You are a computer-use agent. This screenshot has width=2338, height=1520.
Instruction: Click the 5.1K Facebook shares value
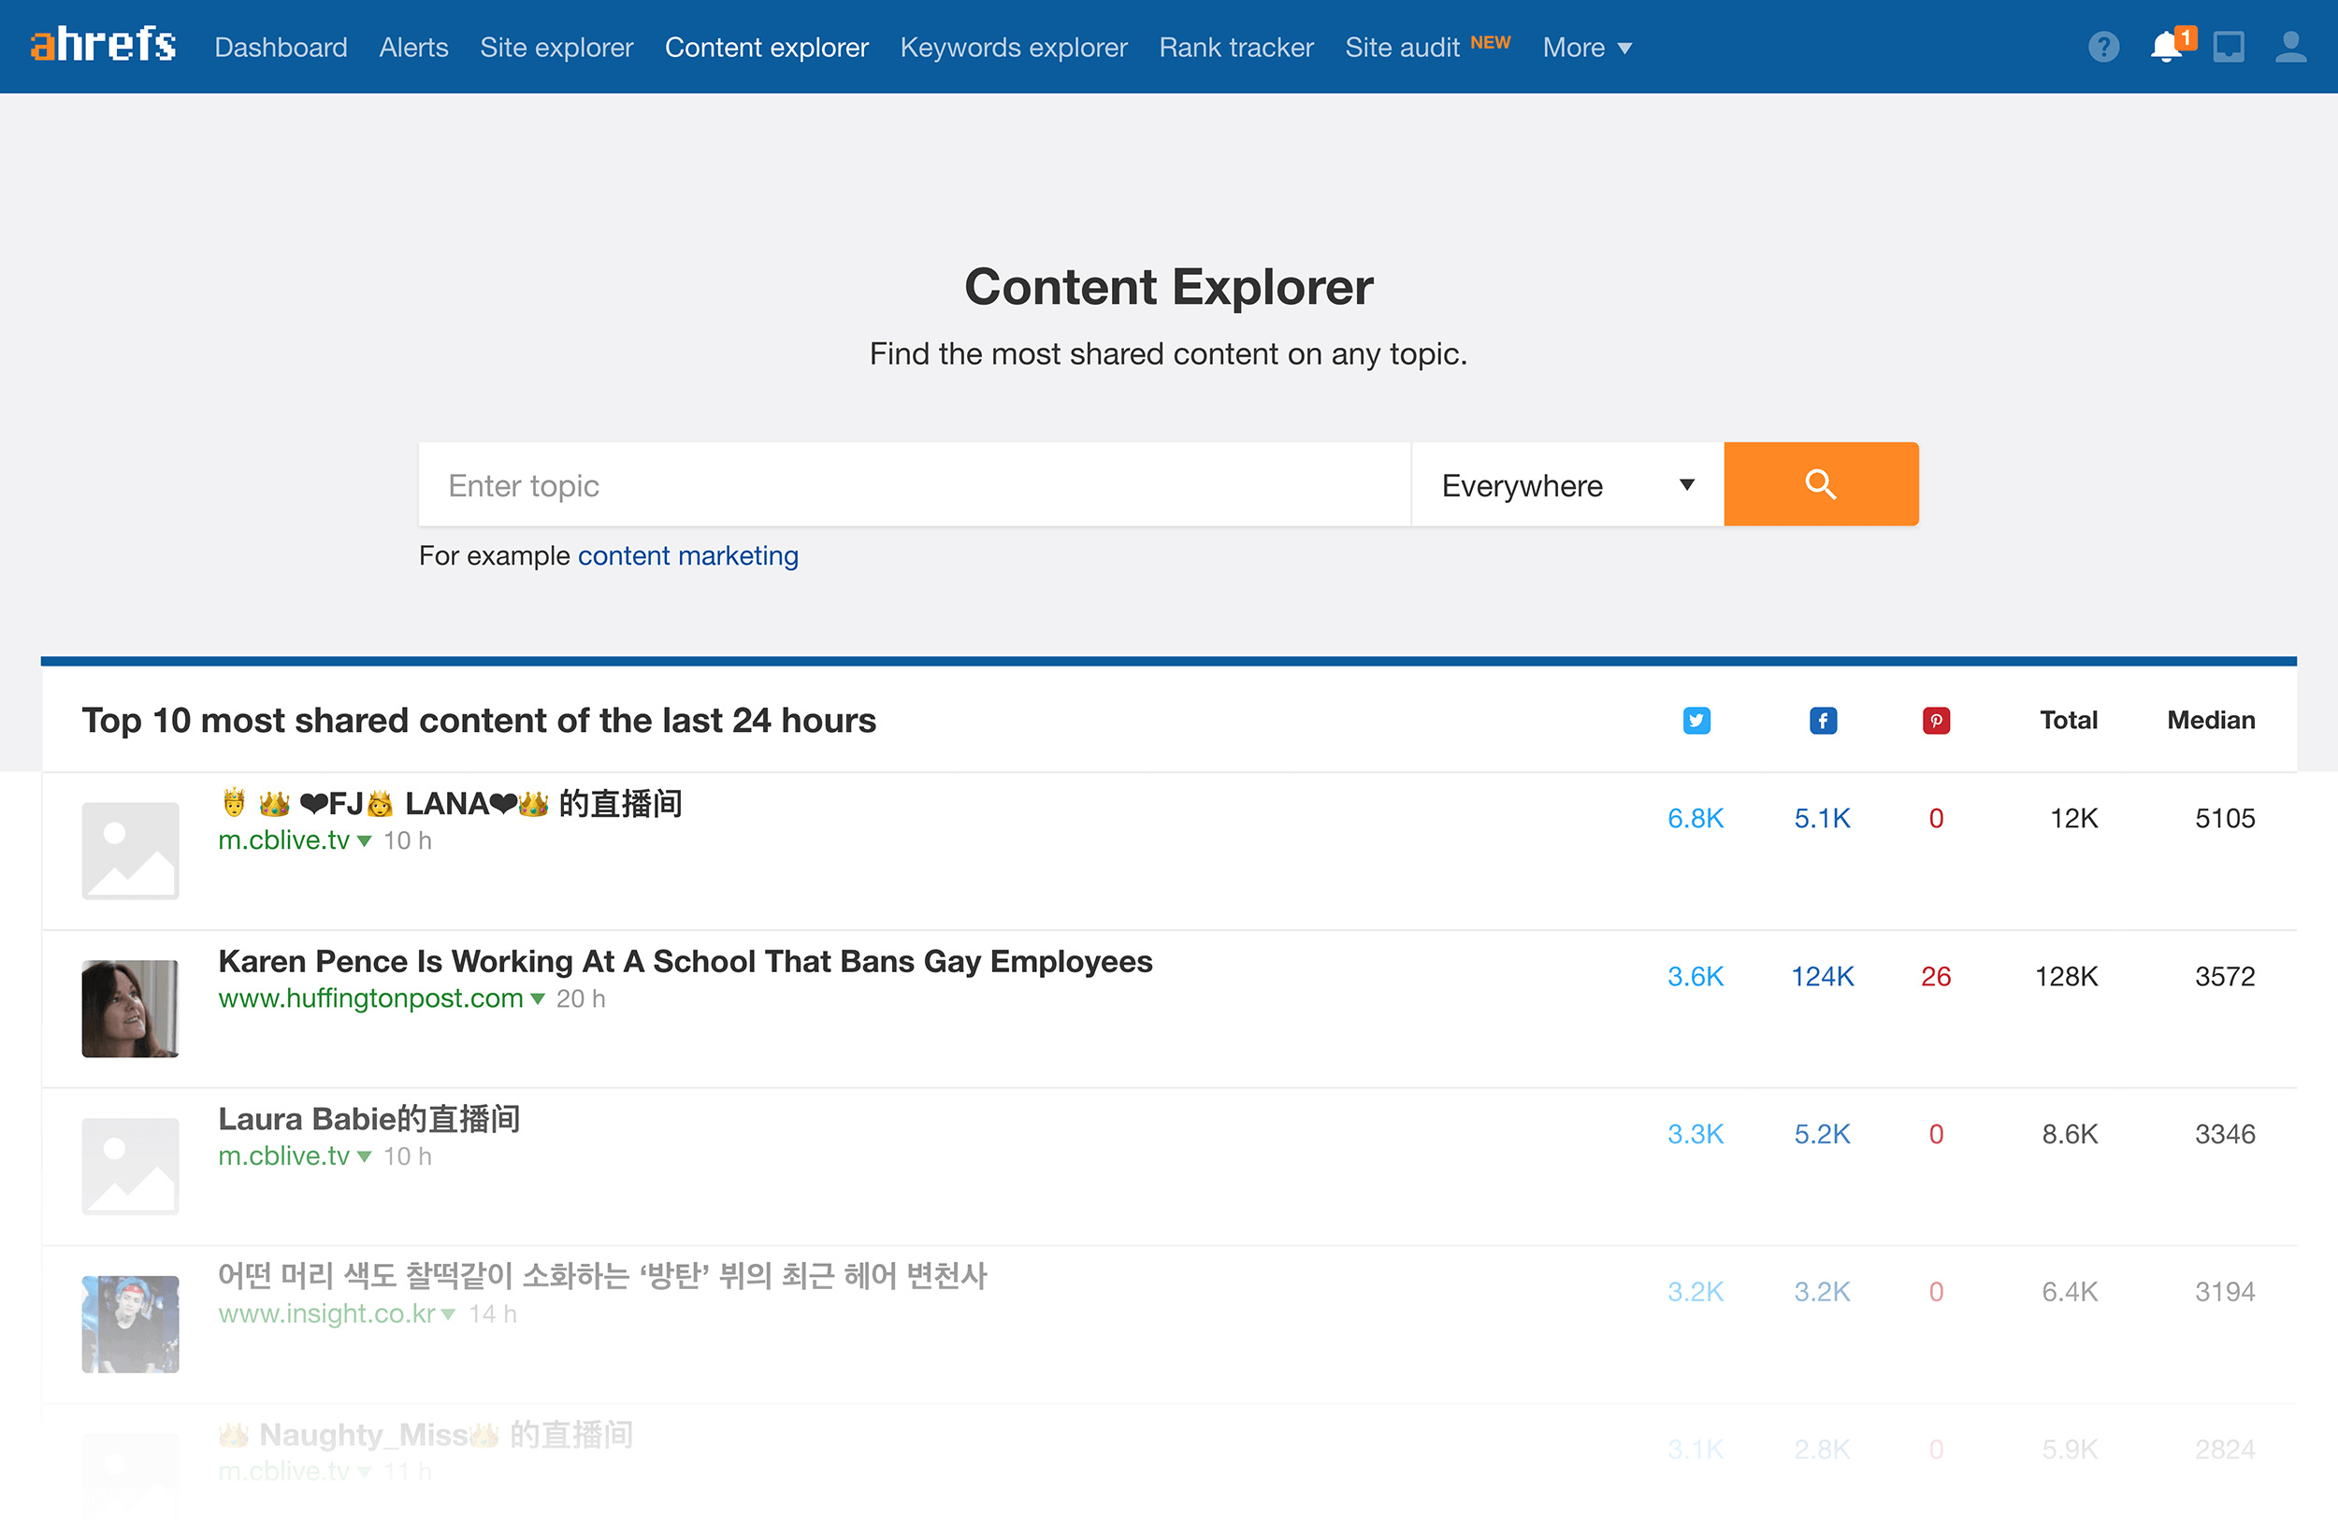point(1823,819)
